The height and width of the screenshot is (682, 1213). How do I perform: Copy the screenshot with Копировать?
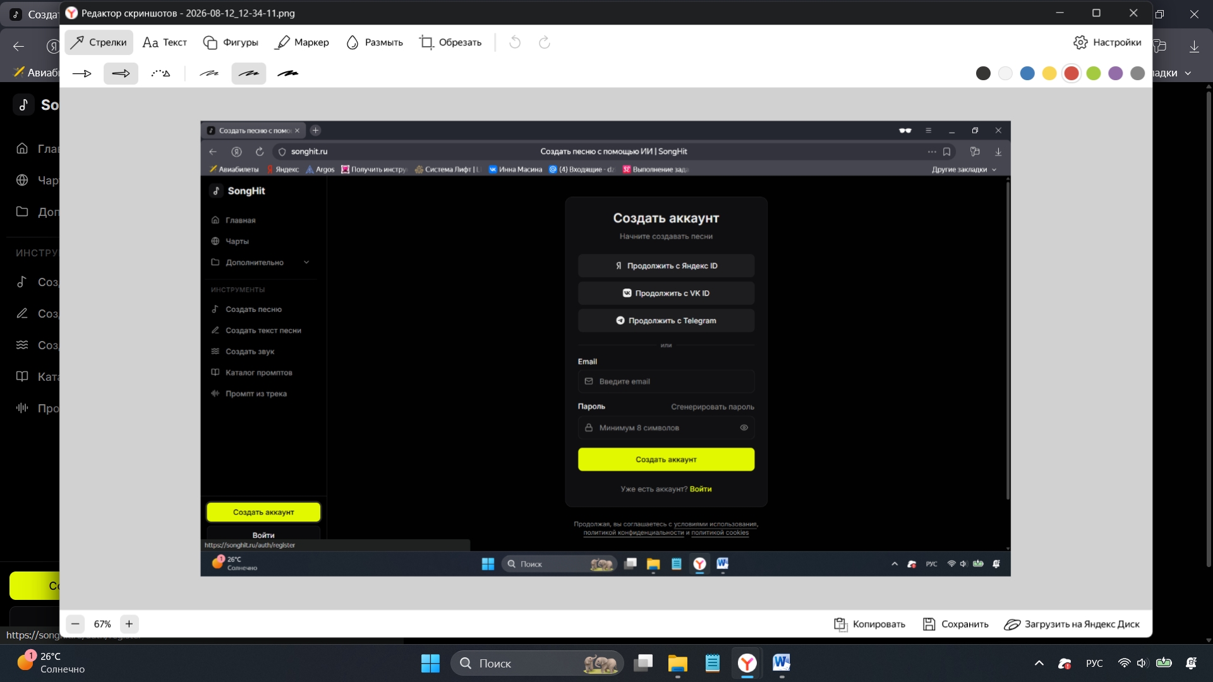coord(869,624)
